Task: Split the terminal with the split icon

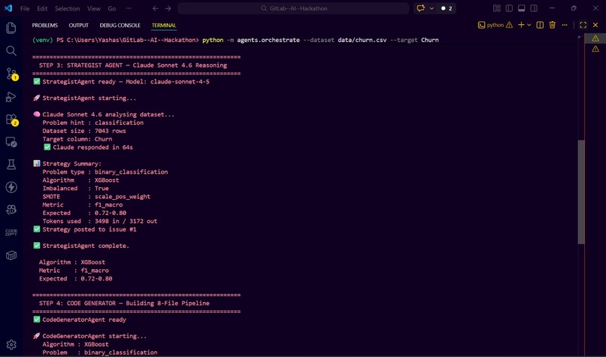Action: pos(540,25)
